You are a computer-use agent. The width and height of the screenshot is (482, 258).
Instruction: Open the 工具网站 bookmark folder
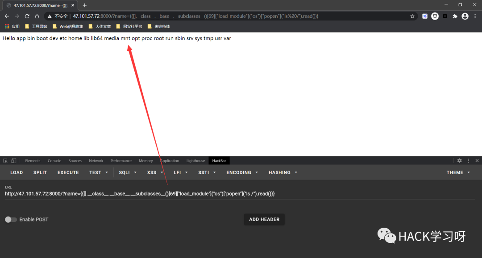36,26
